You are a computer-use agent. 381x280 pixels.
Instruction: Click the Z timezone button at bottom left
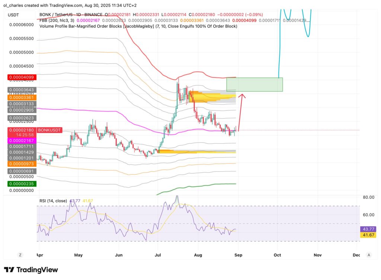point(20,255)
